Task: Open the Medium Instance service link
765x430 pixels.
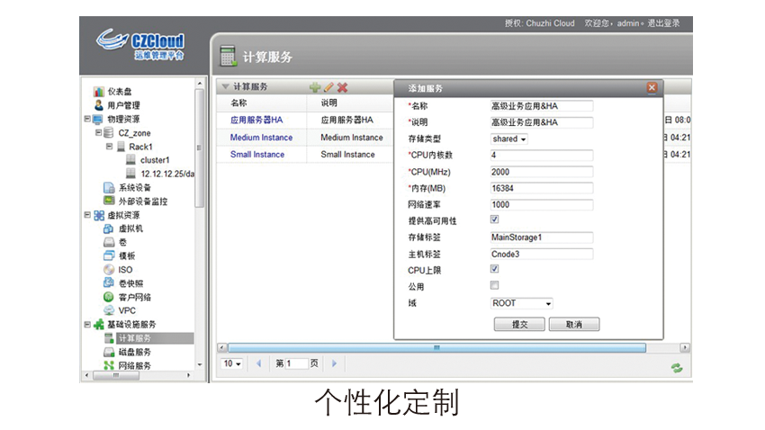Action: tap(261, 138)
